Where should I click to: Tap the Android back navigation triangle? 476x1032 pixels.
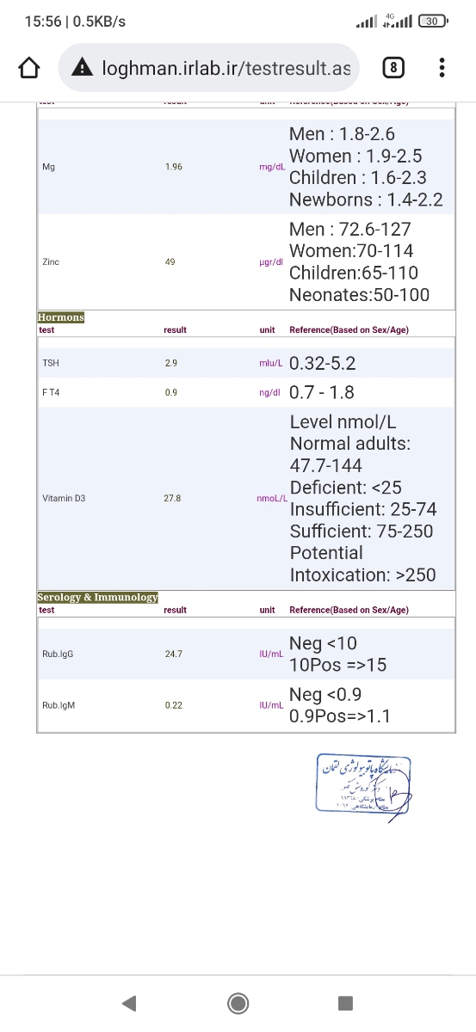click(x=129, y=1003)
